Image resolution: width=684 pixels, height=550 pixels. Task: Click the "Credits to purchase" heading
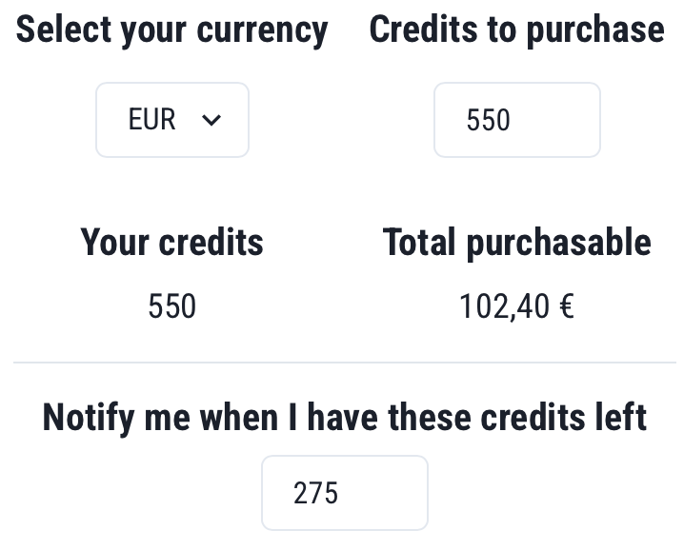(x=516, y=30)
